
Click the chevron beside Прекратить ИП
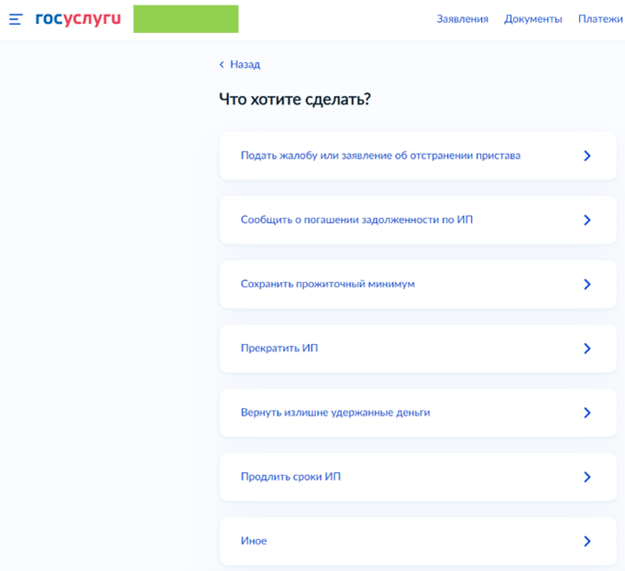coord(587,349)
